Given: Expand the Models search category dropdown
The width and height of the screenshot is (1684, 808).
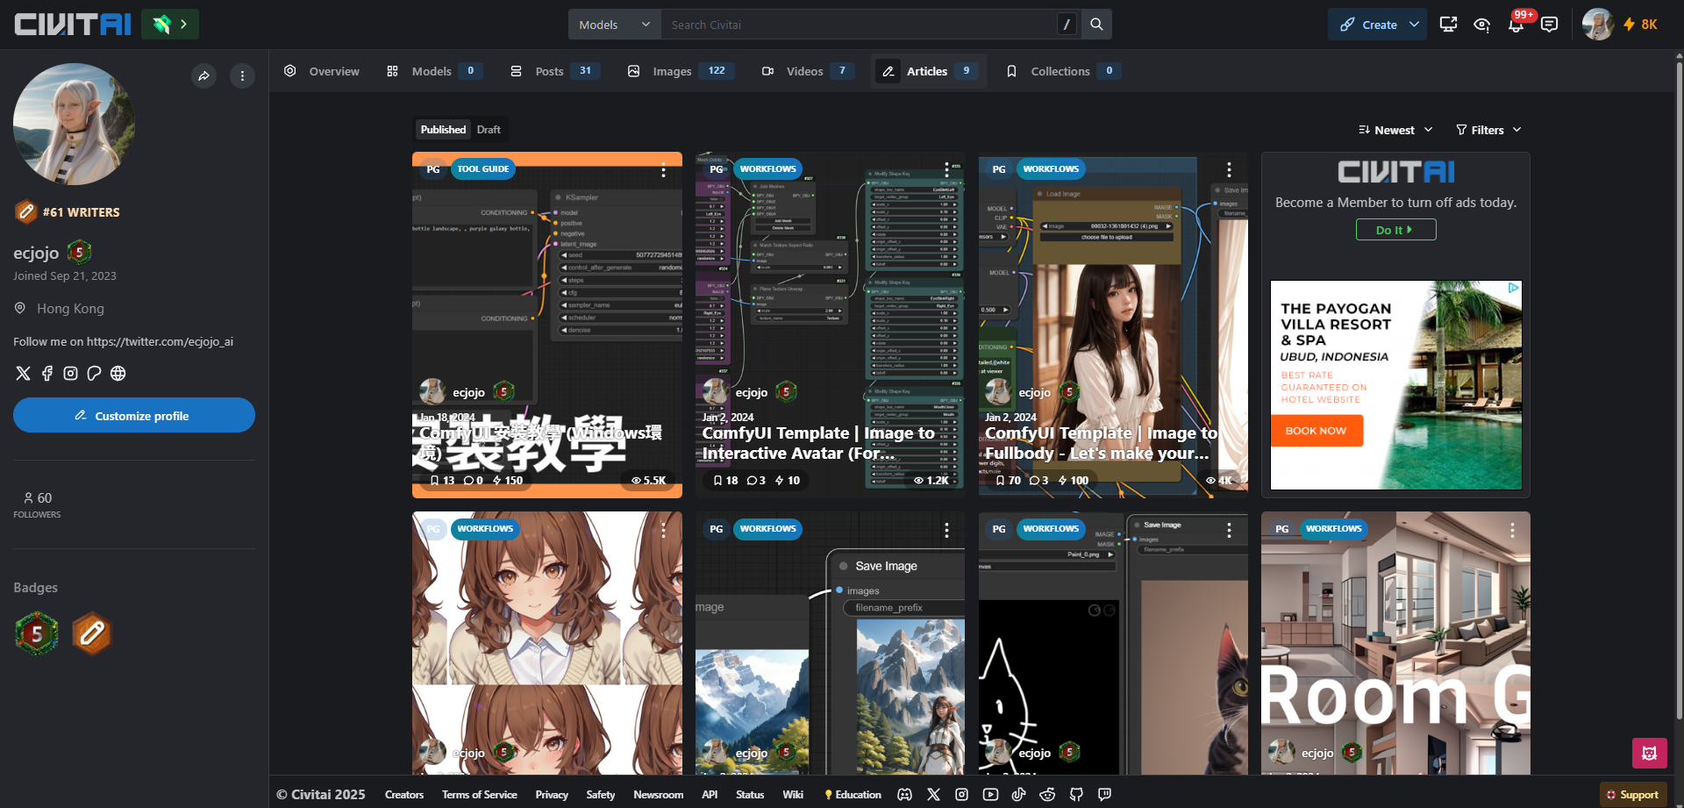Looking at the screenshot, I should coord(614,25).
